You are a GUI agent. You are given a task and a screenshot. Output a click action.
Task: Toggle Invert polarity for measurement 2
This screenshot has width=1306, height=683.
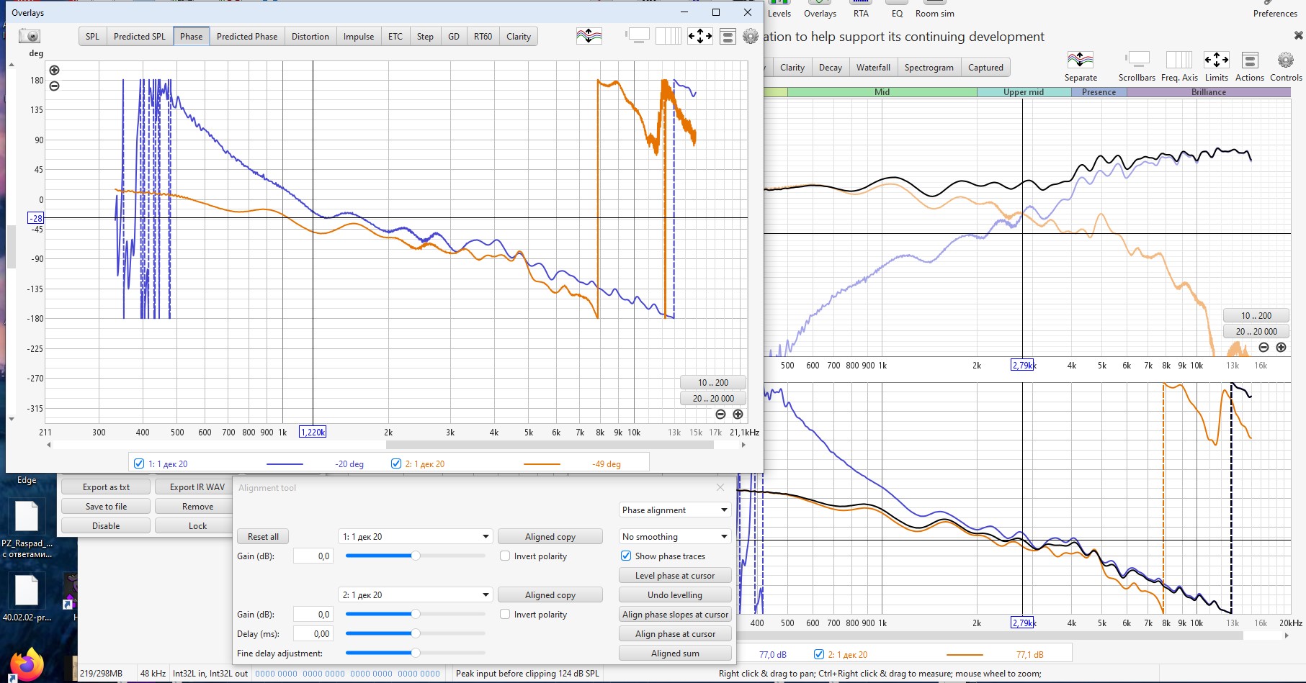tap(505, 614)
